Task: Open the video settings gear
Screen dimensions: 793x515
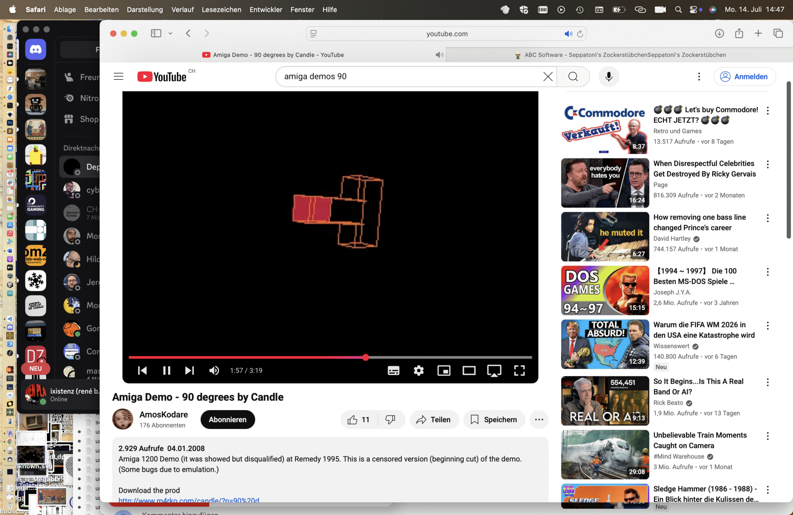Action: (419, 371)
